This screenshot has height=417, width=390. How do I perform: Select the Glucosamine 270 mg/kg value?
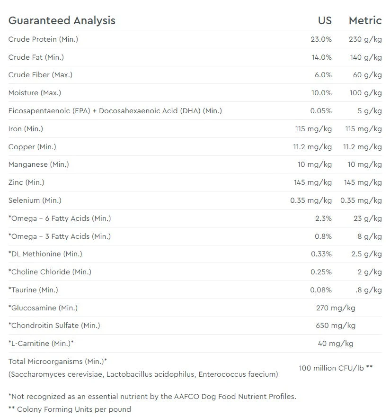click(x=336, y=308)
